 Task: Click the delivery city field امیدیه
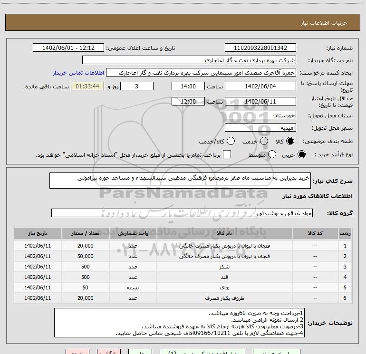point(260,128)
